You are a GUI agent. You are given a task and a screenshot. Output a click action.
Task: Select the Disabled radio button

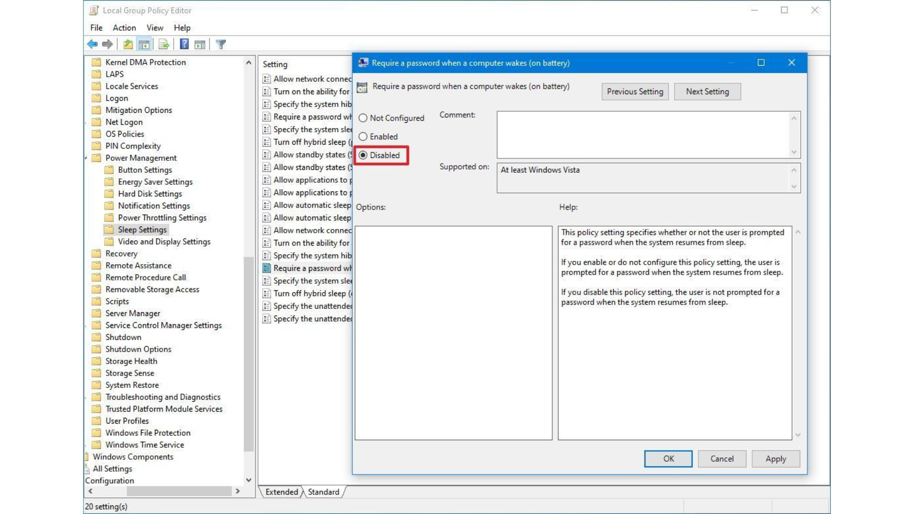[363, 155]
